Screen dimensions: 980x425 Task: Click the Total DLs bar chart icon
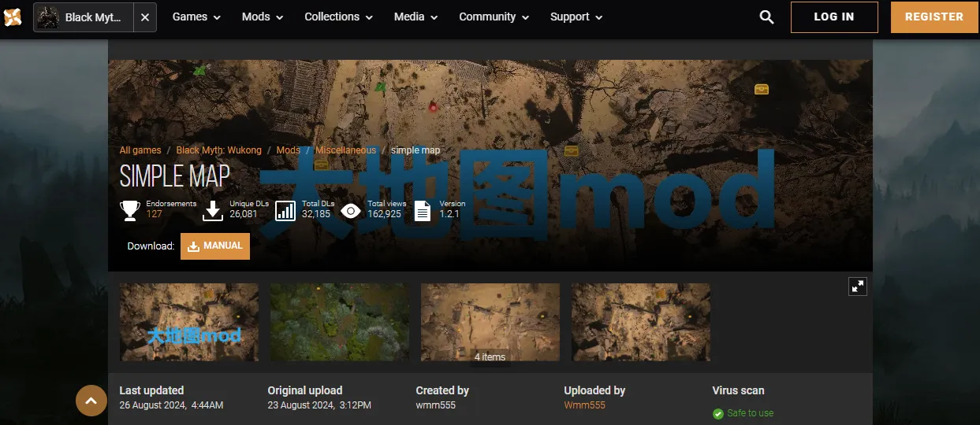click(x=285, y=210)
